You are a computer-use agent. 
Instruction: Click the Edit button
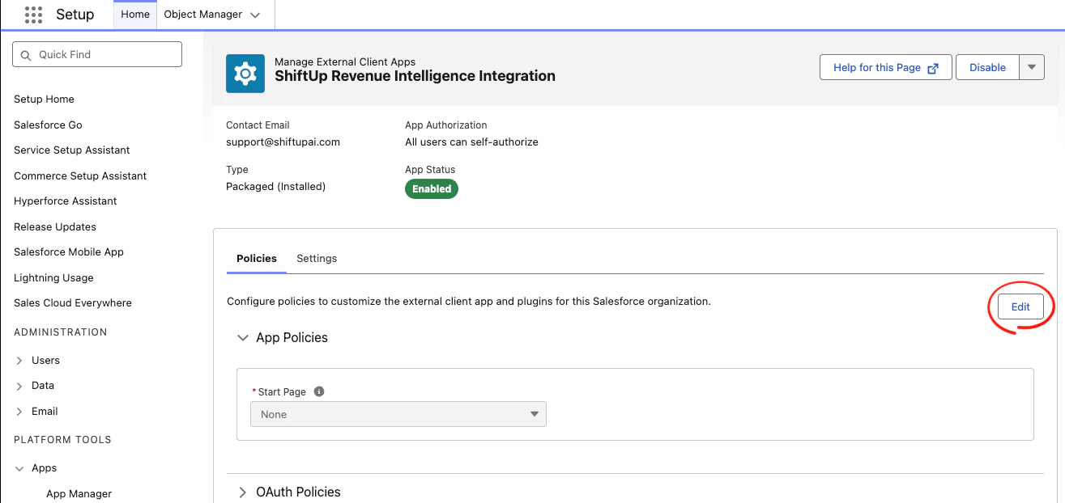(1020, 306)
